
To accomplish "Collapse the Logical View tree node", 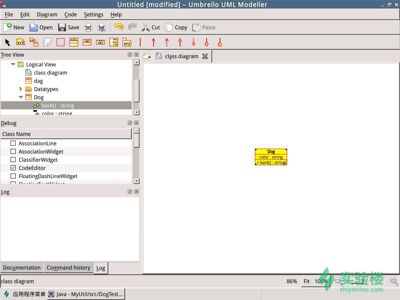I will (13, 64).
